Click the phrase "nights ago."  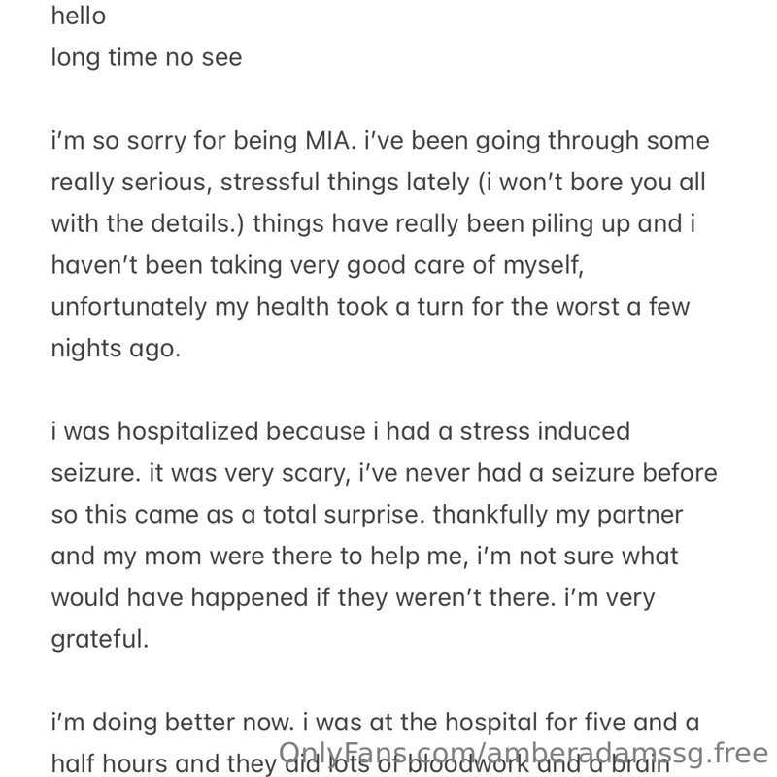click(x=116, y=349)
